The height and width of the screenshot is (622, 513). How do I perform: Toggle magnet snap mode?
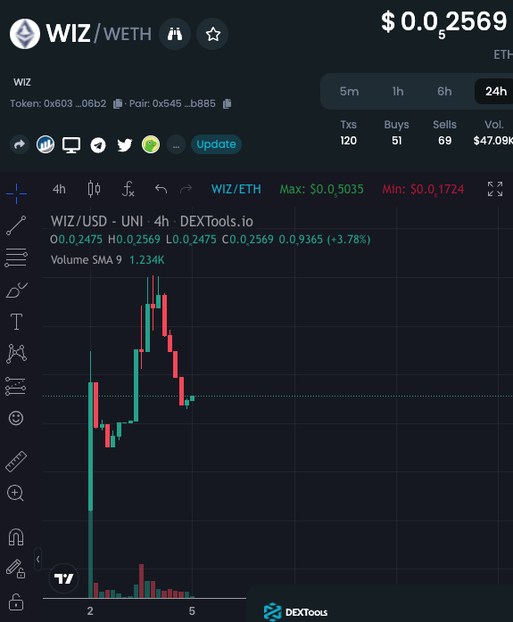16,537
